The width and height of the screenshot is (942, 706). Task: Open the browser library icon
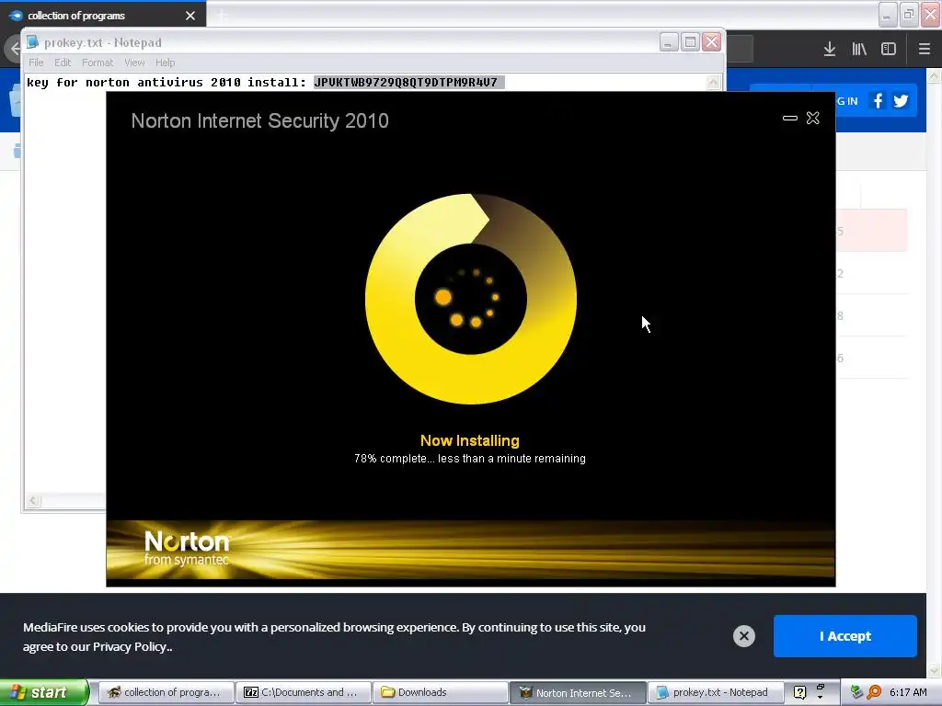pos(859,50)
